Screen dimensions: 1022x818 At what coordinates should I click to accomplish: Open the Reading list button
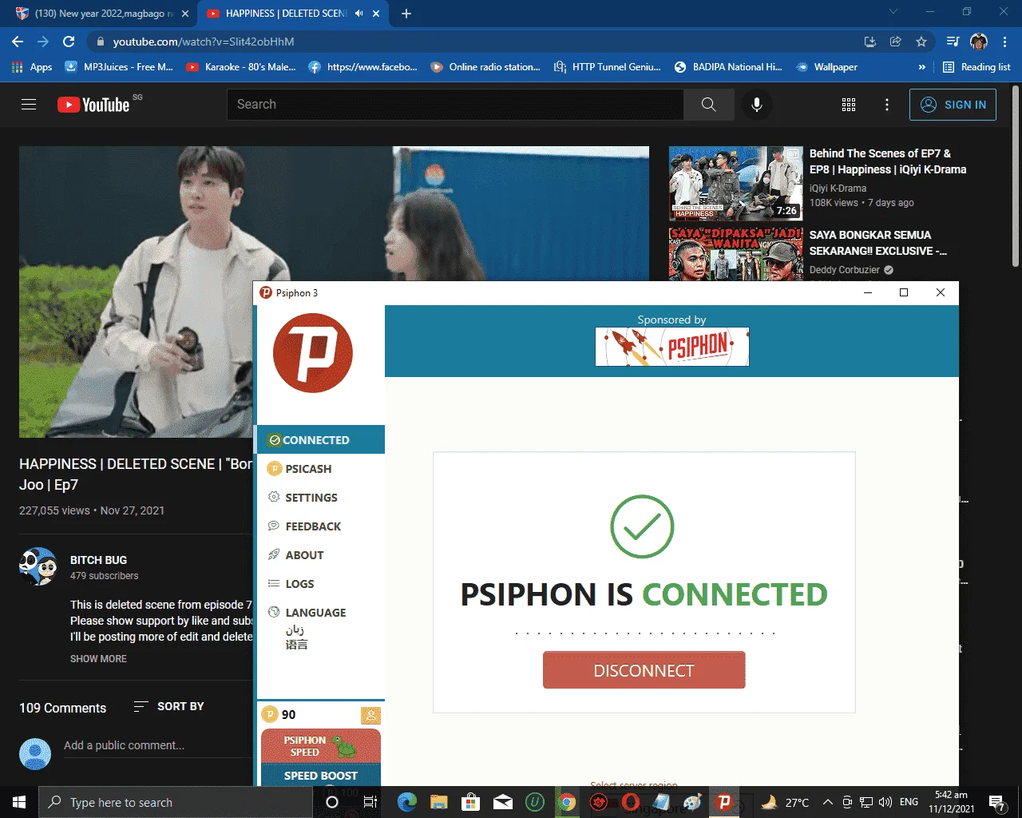pos(976,67)
